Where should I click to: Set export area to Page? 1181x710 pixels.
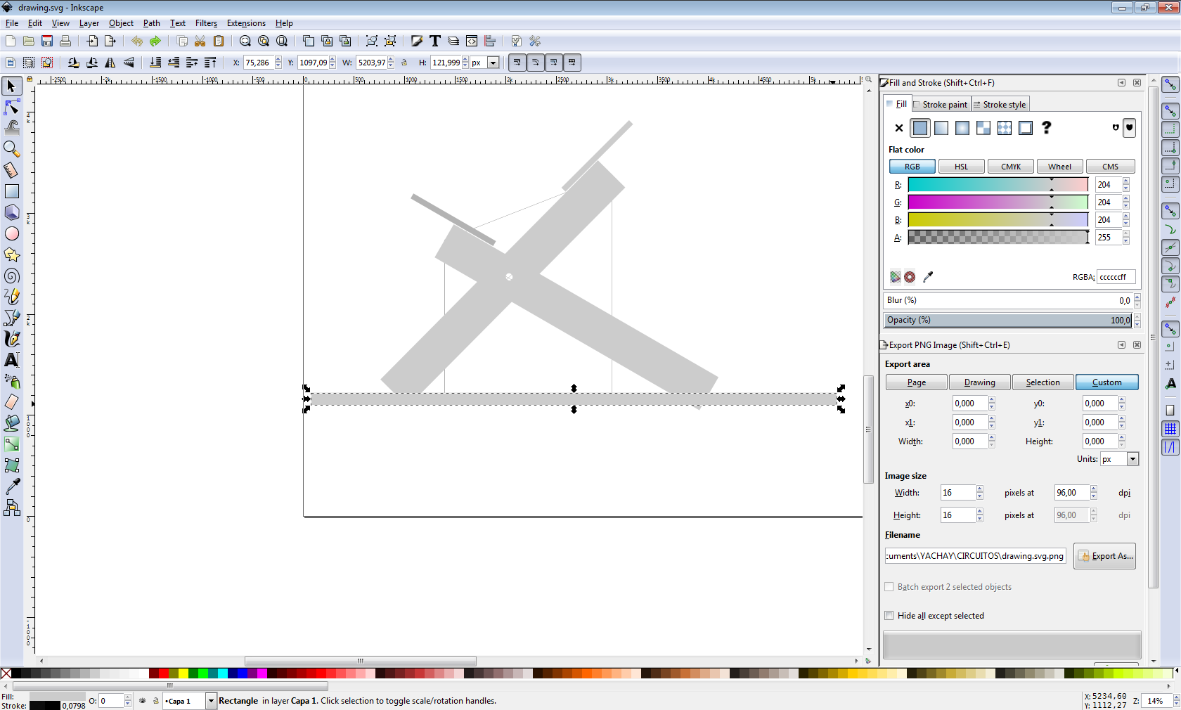click(x=917, y=382)
